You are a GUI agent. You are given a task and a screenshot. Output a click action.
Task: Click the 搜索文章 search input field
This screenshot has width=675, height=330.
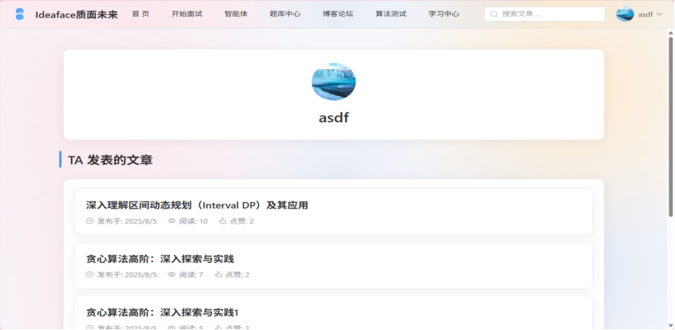550,14
